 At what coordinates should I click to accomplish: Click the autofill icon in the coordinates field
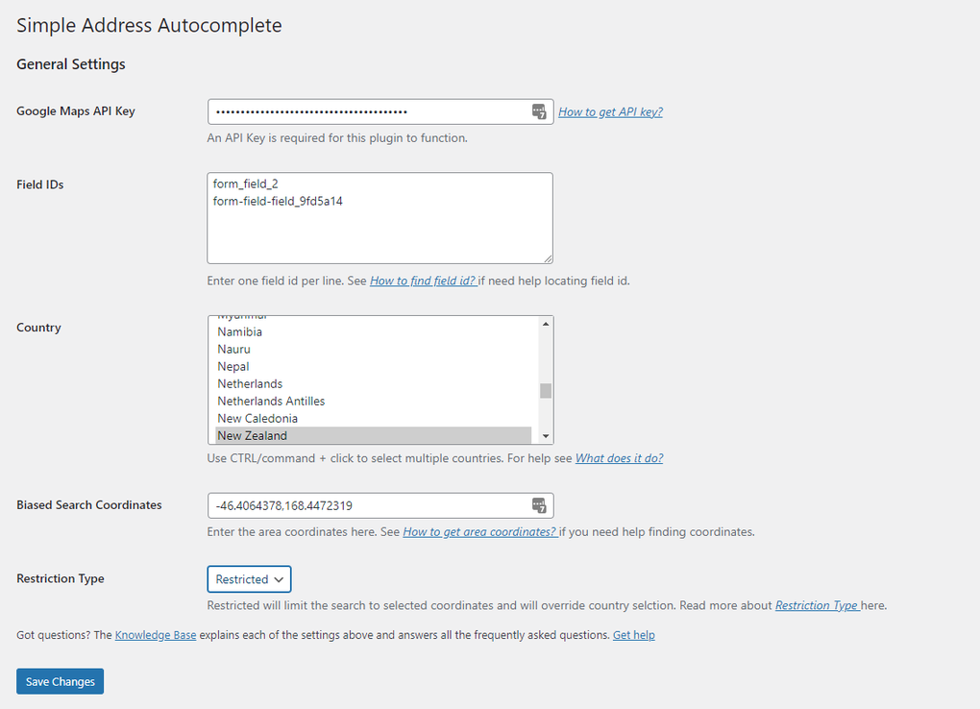pyautogui.click(x=539, y=505)
